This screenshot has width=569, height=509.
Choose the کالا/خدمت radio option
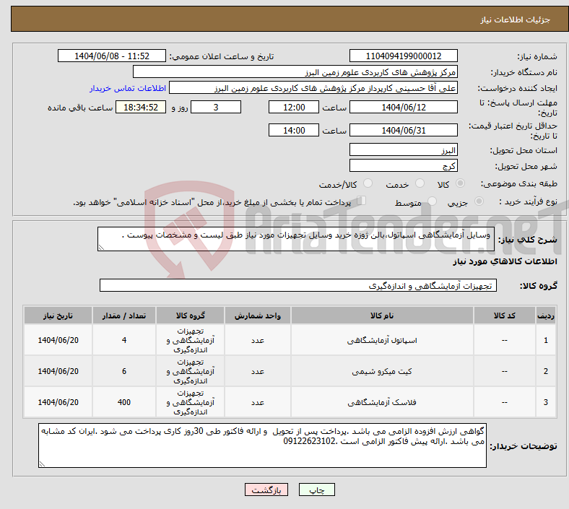368,184
